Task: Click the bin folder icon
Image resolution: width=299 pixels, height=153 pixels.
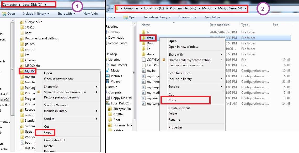Action: [143, 32]
